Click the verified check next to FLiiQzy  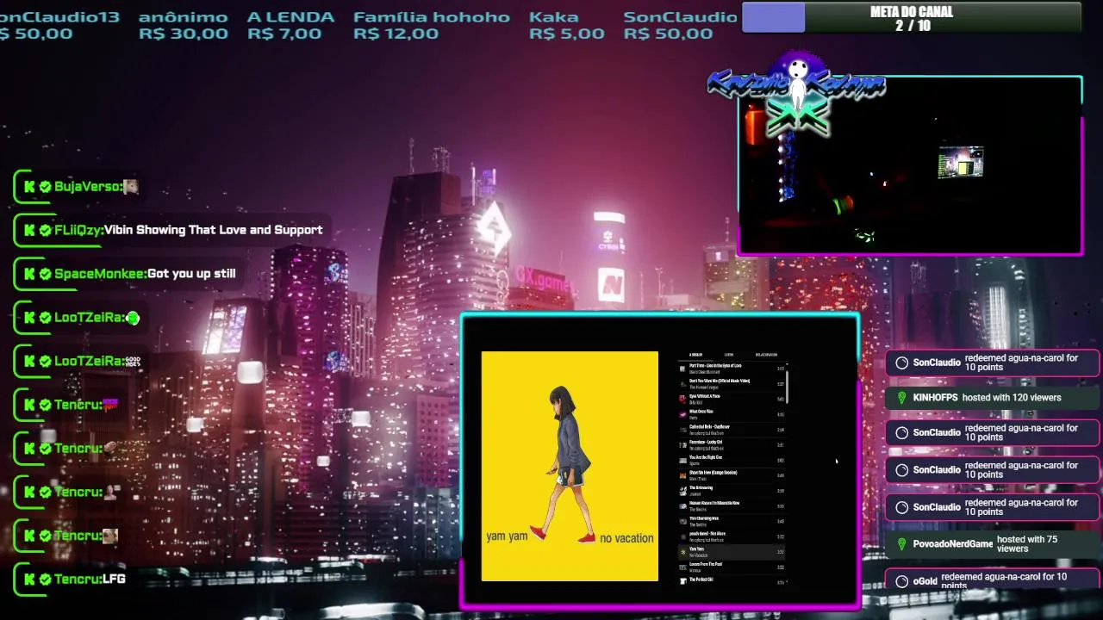46,230
